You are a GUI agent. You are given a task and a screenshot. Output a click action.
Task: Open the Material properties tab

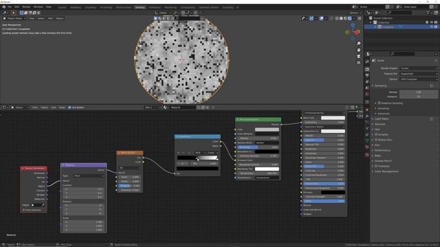tap(367, 146)
